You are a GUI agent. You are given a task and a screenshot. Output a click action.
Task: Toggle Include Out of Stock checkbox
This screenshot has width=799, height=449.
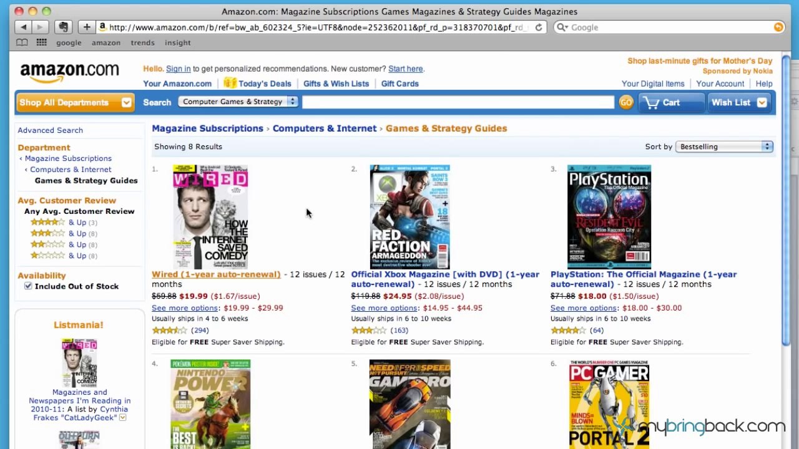pos(28,286)
